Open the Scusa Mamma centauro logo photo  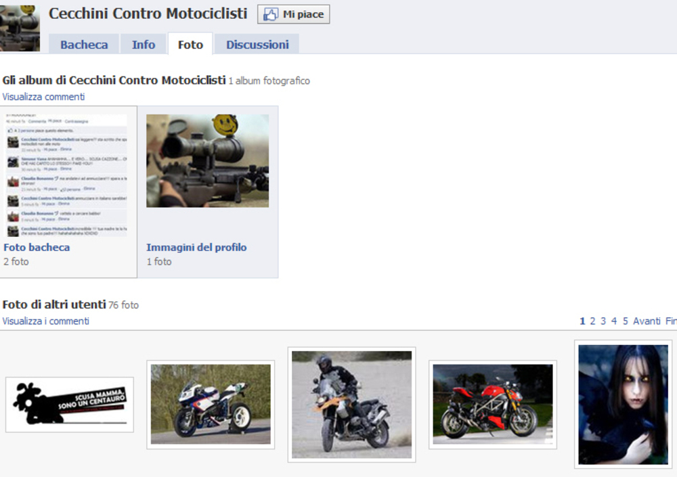(x=70, y=405)
